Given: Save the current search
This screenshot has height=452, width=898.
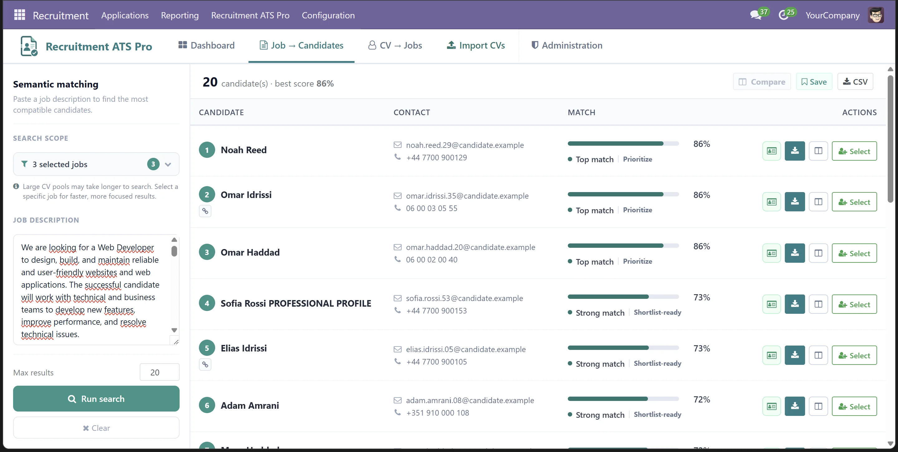Looking at the screenshot, I should [814, 82].
